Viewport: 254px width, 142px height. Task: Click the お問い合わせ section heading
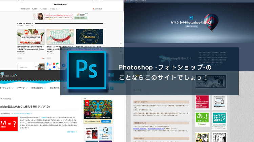pos(161,138)
